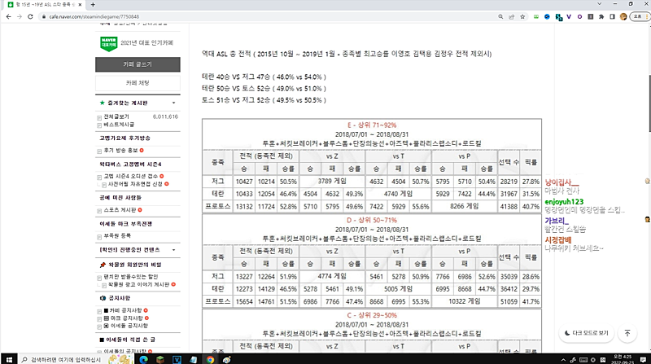Toggle the browser side panel icon
651x364 pixels.
click(612, 16)
